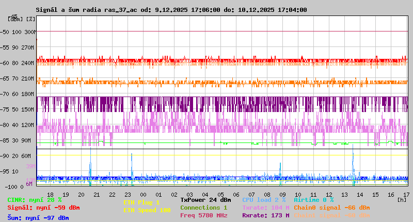Click the graph title text
The height and width of the screenshot is (222, 413).
click(171, 10)
